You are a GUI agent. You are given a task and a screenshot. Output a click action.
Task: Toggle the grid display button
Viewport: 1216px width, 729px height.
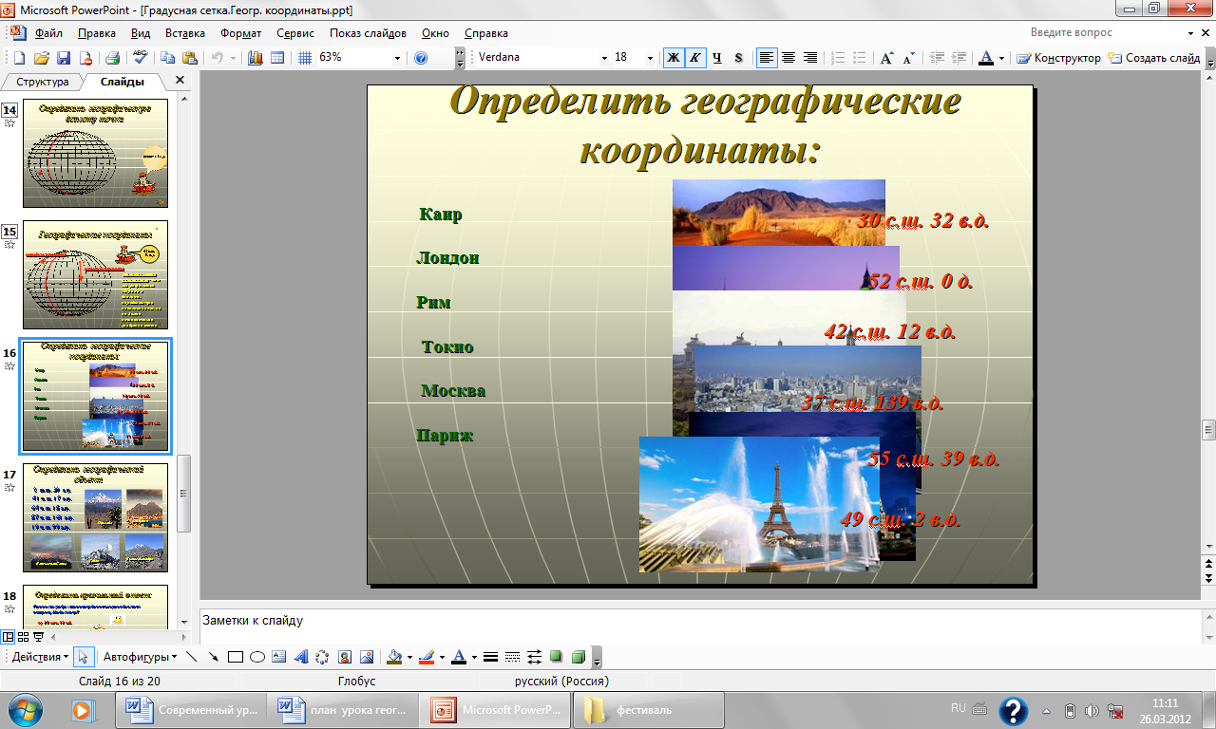[305, 58]
